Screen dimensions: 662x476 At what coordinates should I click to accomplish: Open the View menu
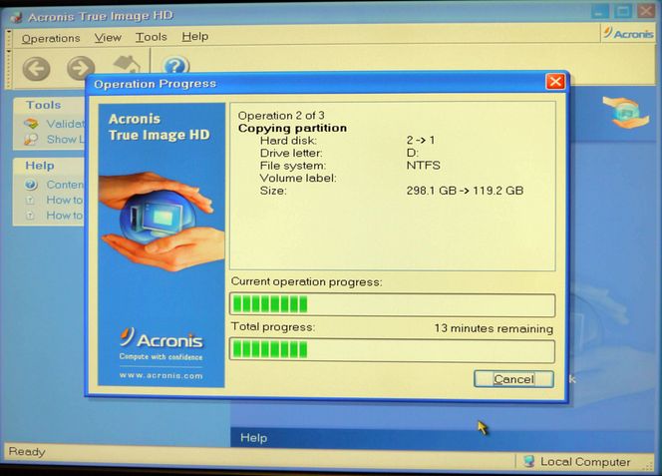[108, 38]
